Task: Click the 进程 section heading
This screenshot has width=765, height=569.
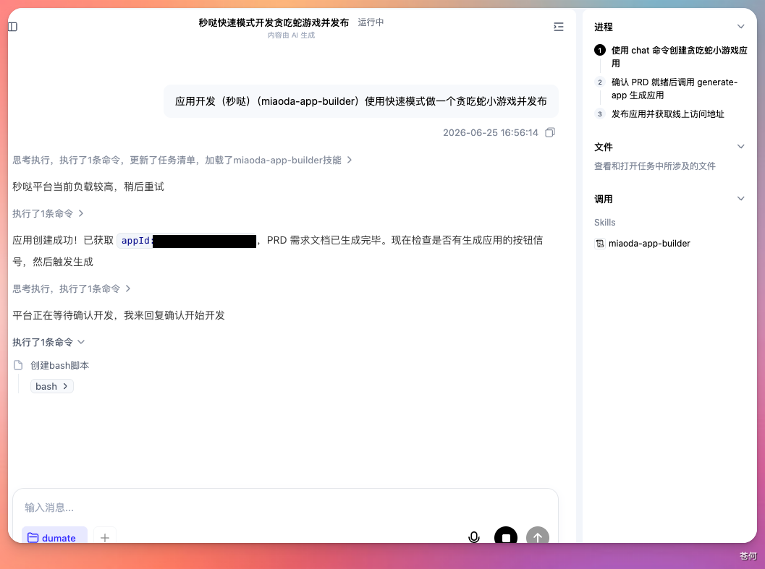Action: pos(603,27)
